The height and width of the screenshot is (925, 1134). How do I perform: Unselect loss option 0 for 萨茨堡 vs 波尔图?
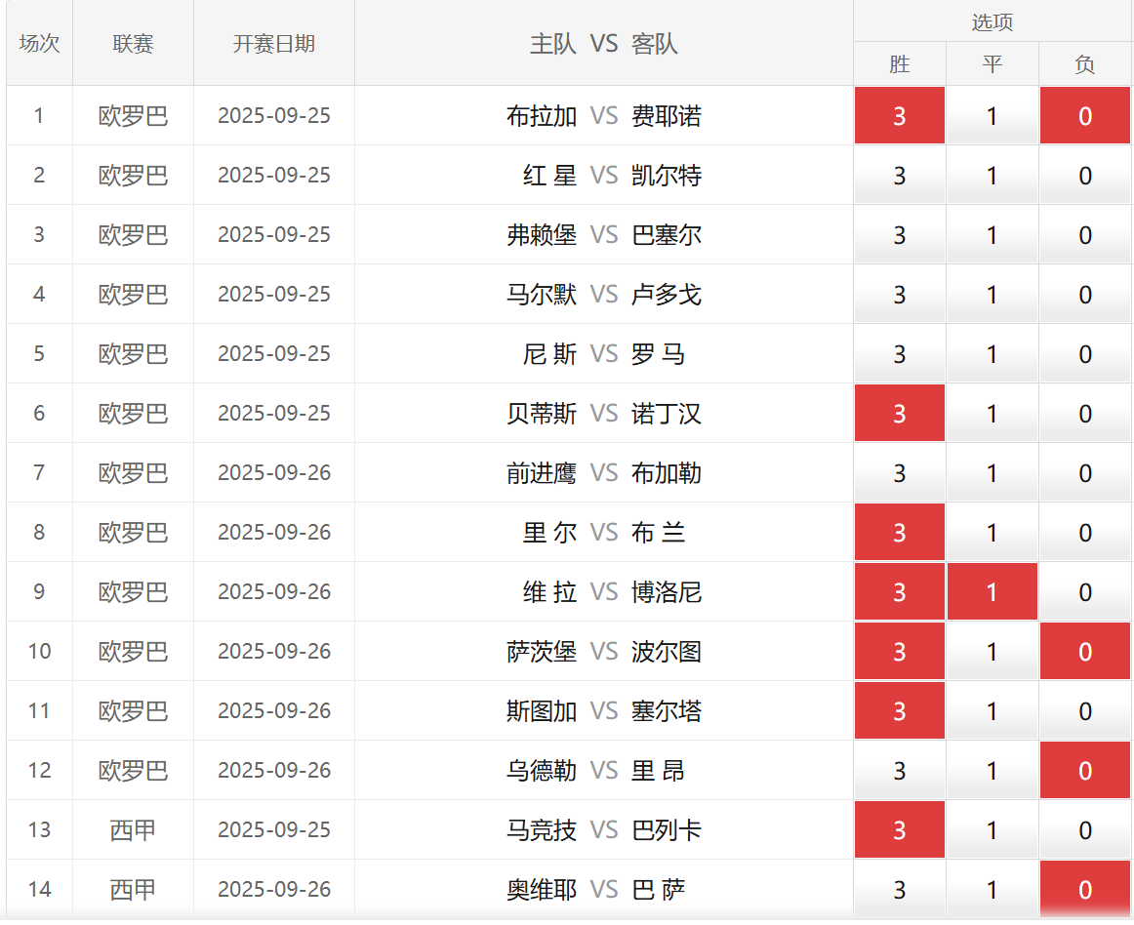(x=1084, y=652)
